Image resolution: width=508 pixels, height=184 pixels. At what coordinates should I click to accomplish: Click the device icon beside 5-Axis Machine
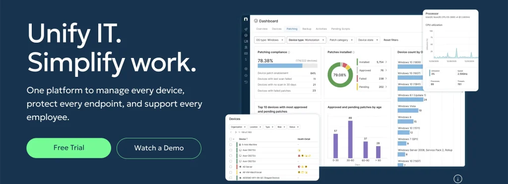point(240,144)
